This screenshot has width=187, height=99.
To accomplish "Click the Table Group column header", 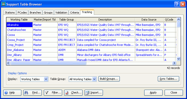I will click(x=67, y=20).
